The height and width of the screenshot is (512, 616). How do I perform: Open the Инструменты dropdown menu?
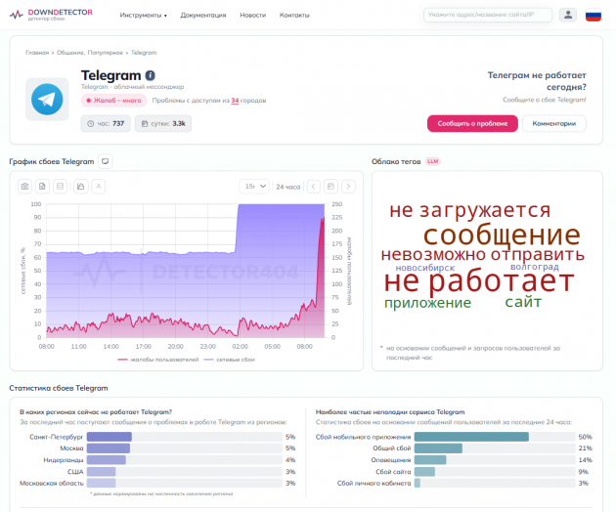click(x=143, y=16)
